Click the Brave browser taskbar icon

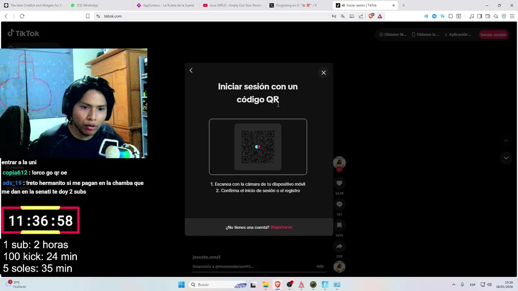point(278,285)
